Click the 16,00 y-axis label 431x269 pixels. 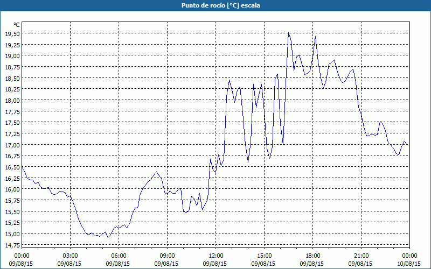(x=12, y=189)
